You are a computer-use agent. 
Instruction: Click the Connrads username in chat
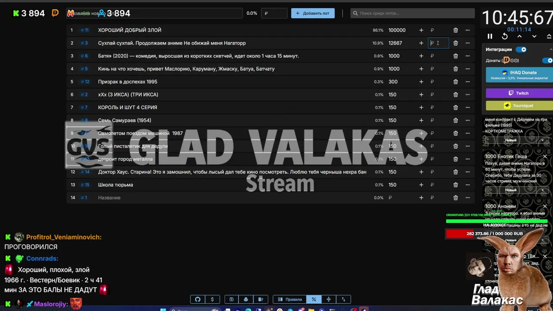click(x=42, y=258)
